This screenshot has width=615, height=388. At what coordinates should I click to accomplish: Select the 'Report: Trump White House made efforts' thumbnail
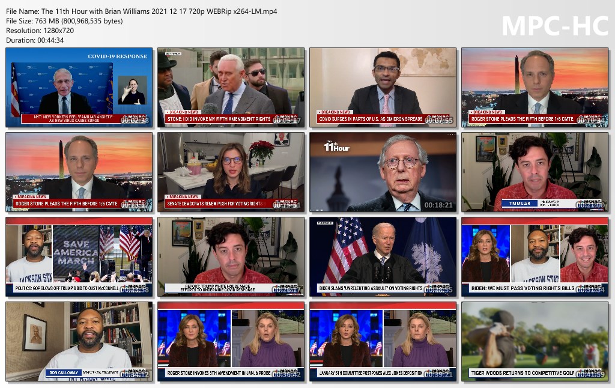click(231, 257)
